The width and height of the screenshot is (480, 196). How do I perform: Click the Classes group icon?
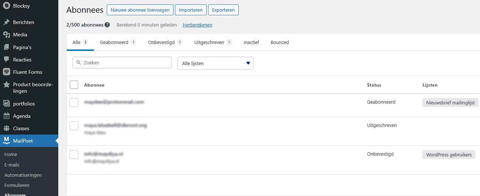6,128
